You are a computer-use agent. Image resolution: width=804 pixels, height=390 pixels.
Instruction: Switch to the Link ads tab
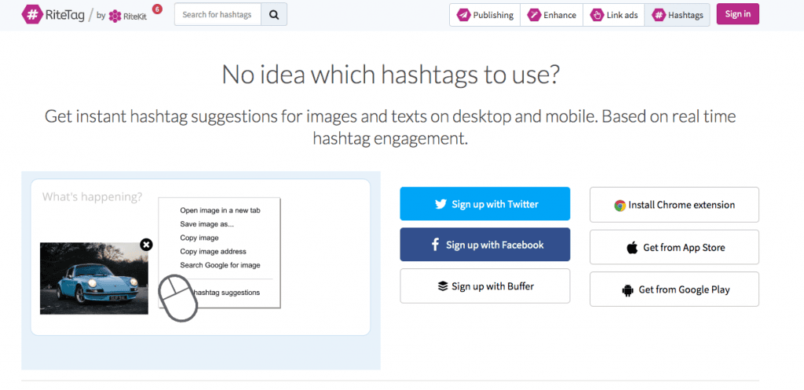coord(614,15)
